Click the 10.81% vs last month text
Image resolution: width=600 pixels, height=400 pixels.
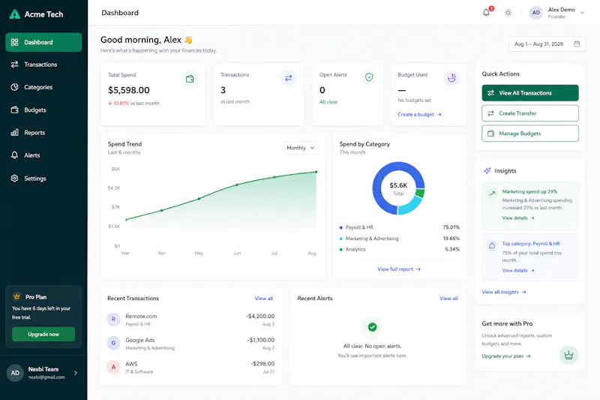click(x=134, y=104)
